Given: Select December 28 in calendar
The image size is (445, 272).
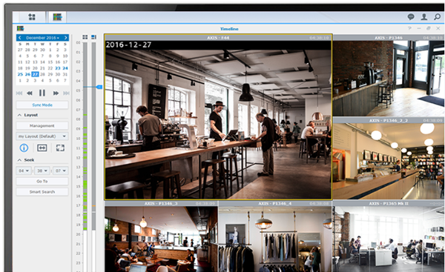Looking at the screenshot, I should (42, 74).
